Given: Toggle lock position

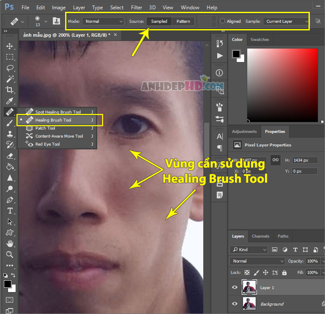Looking at the screenshot, I should [265, 273].
